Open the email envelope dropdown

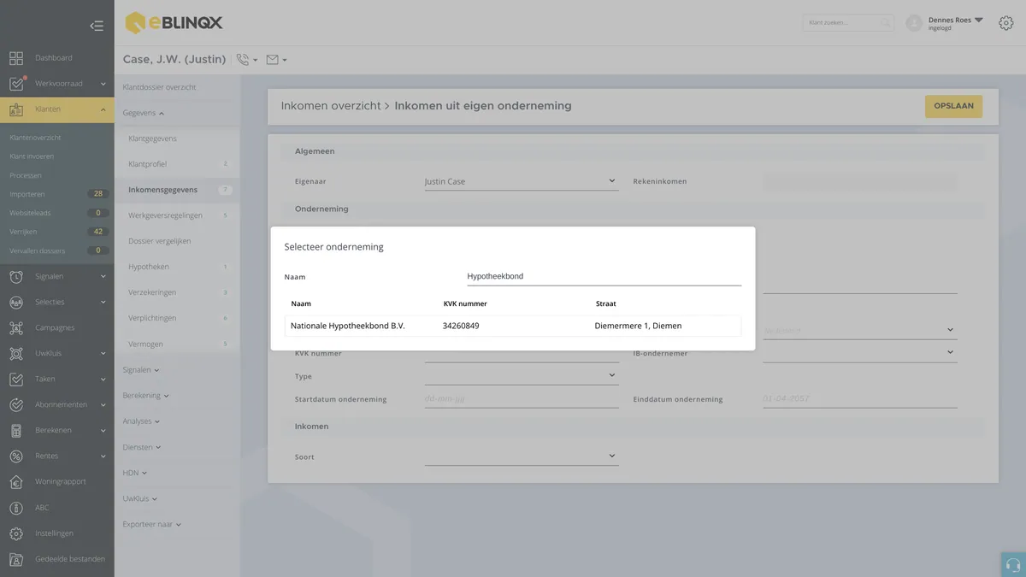coord(276,60)
